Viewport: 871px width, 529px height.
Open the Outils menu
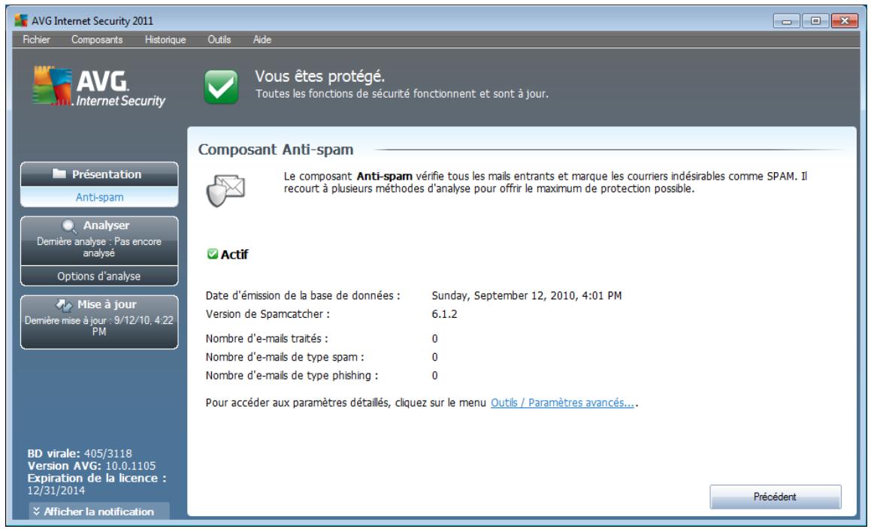219,40
